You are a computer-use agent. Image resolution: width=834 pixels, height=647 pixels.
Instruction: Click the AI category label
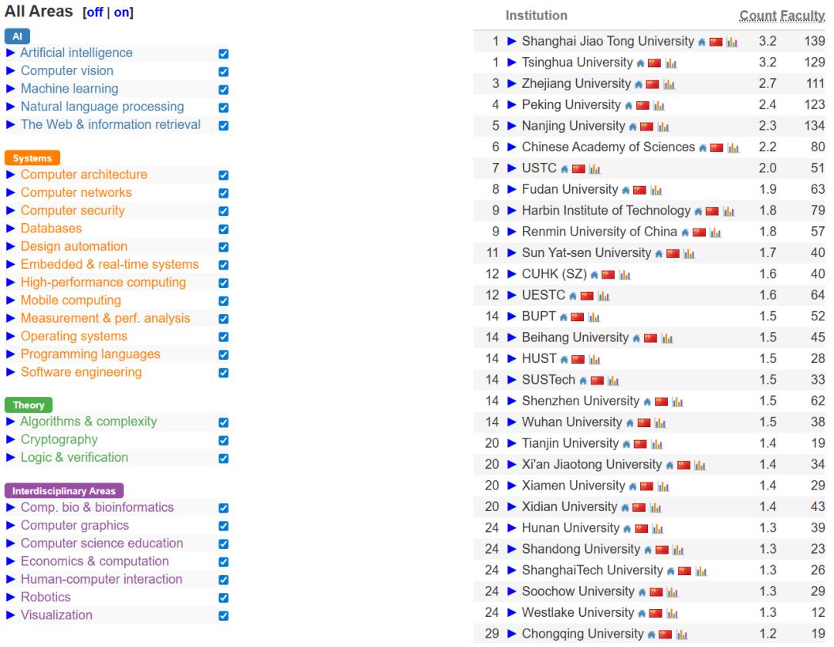[18, 36]
